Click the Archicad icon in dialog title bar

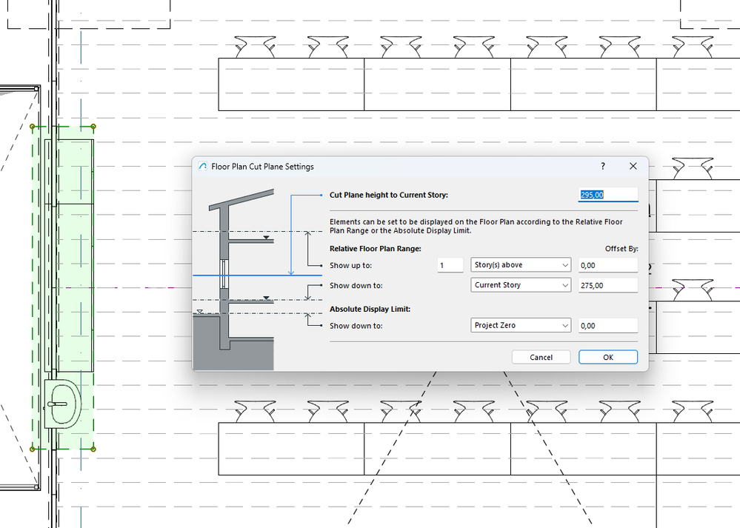203,166
